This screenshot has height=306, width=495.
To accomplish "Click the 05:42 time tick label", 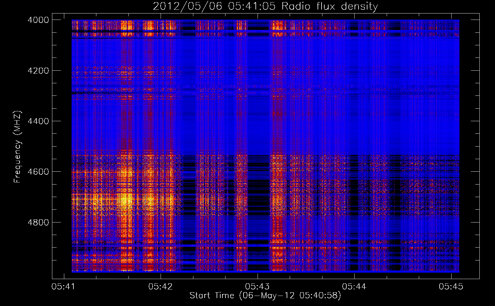I will (161, 286).
